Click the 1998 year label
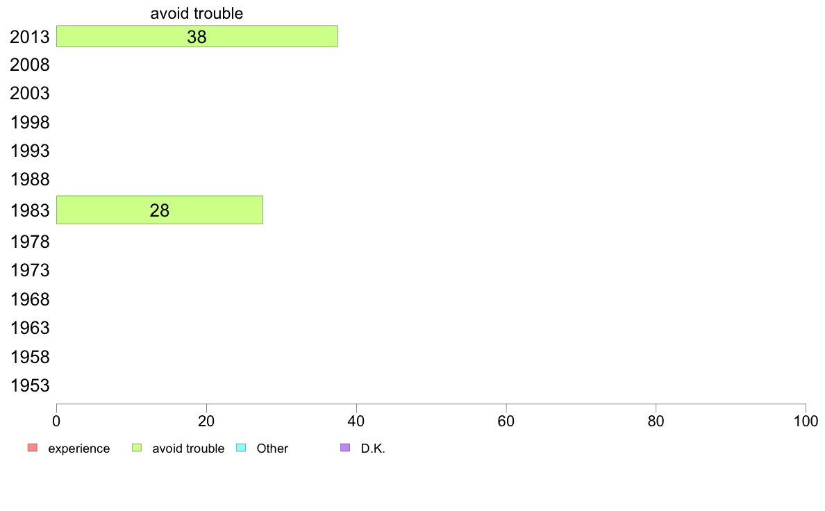The height and width of the screenshot is (511, 825). tap(30, 123)
